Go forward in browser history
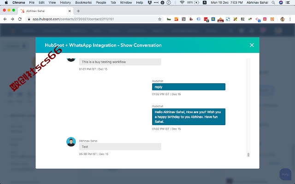 click(12, 19)
